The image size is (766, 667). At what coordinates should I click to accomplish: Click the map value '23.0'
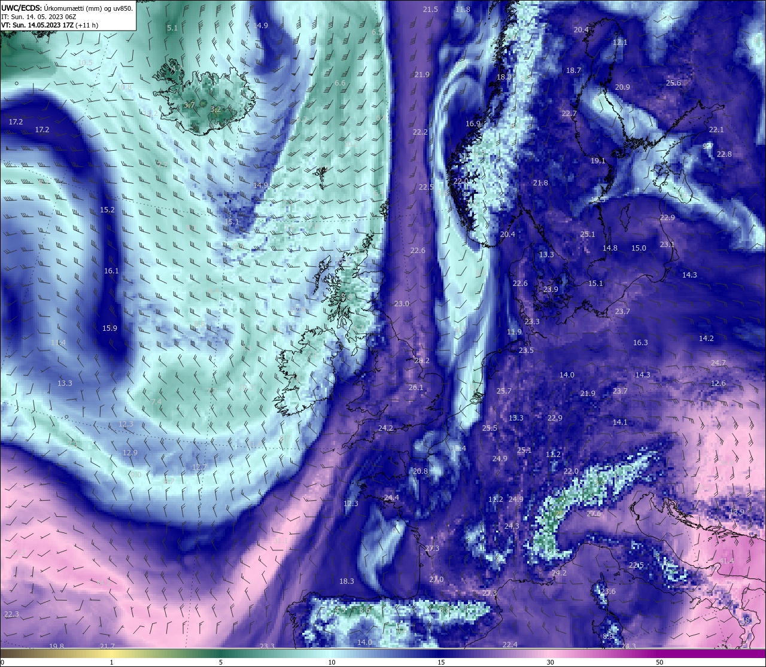[x=402, y=304]
